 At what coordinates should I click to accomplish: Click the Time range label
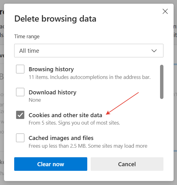(27, 36)
